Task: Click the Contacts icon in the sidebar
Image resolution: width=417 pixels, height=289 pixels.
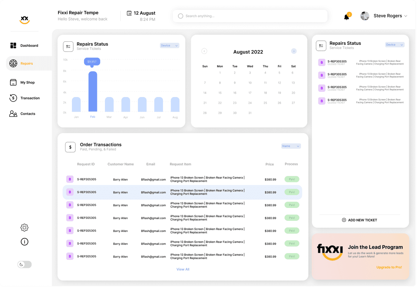Action: tap(13, 113)
